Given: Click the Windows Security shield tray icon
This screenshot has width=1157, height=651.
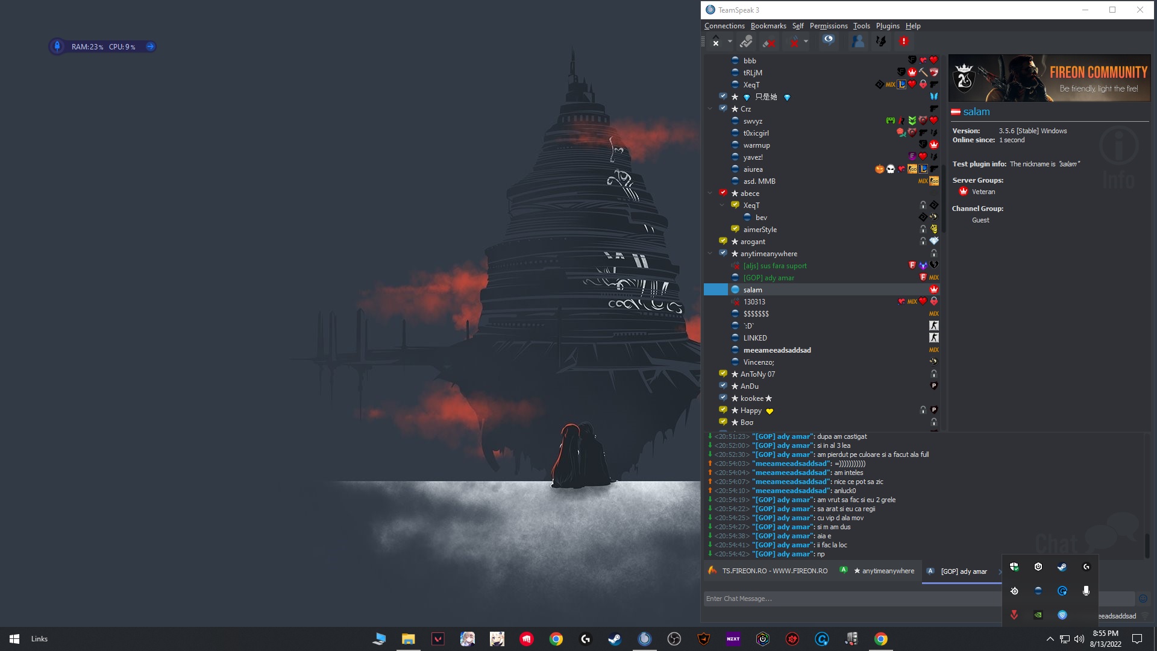Looking at the screenshot, I should pos(1014,567).
